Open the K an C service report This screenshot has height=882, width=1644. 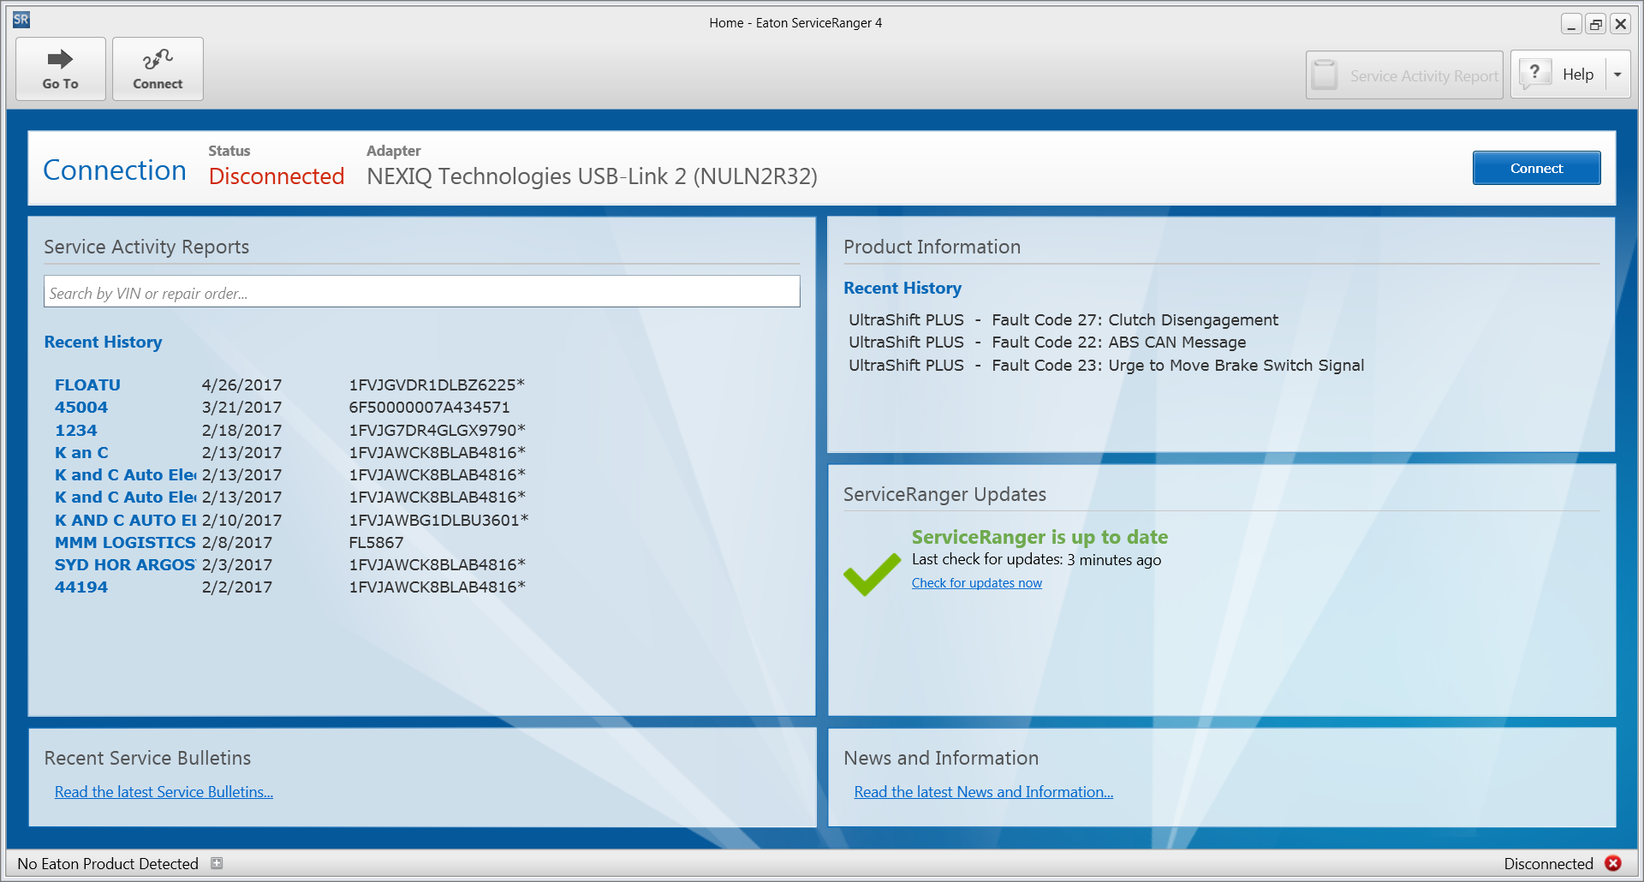coord(81,453)
